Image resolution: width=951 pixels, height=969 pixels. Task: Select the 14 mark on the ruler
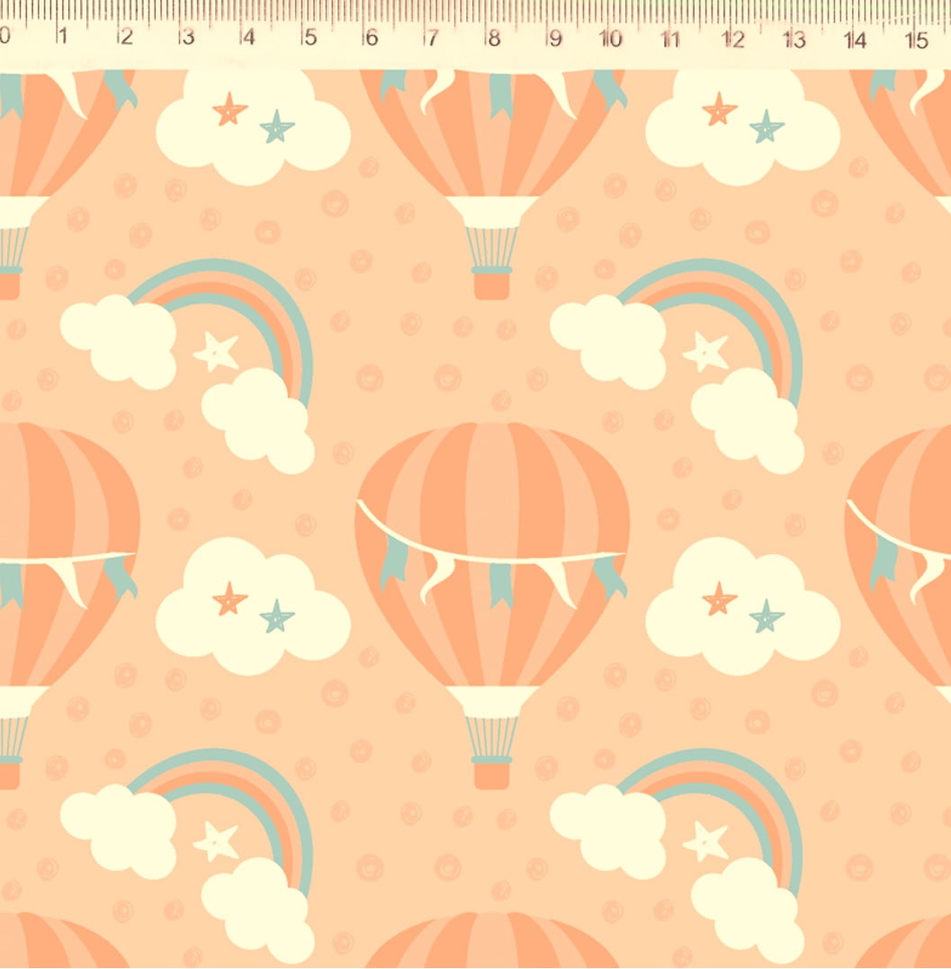coord(855,40)
